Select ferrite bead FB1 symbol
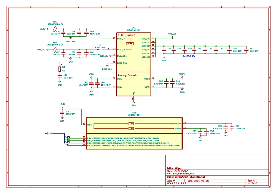Screen dimensions: 274x188 tap(55, 29)
